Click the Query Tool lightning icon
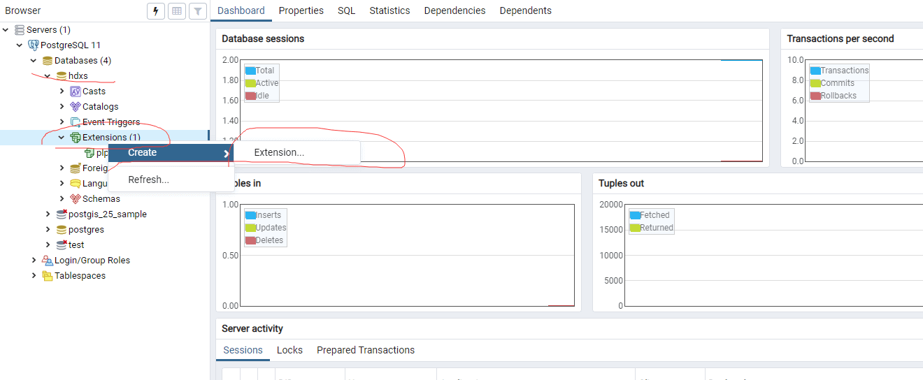Image resolution: width=923 pixels, height=380 pixels. coord(156,11)
